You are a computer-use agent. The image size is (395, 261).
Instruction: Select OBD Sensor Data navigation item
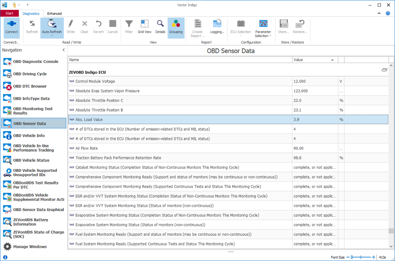click(x=34, y=123)
